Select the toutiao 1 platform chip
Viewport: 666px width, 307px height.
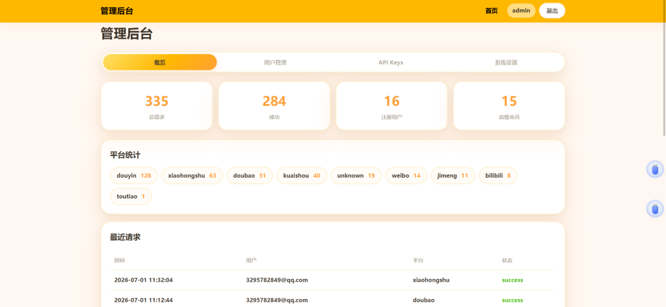coord(131,196)
